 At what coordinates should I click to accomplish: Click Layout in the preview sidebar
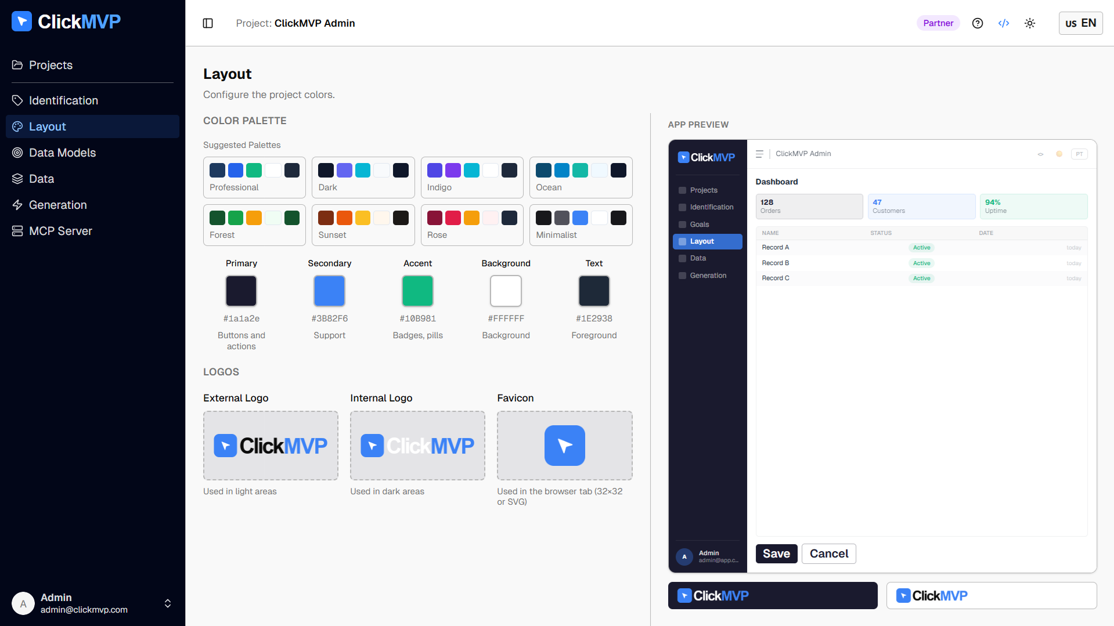[707, 241]
